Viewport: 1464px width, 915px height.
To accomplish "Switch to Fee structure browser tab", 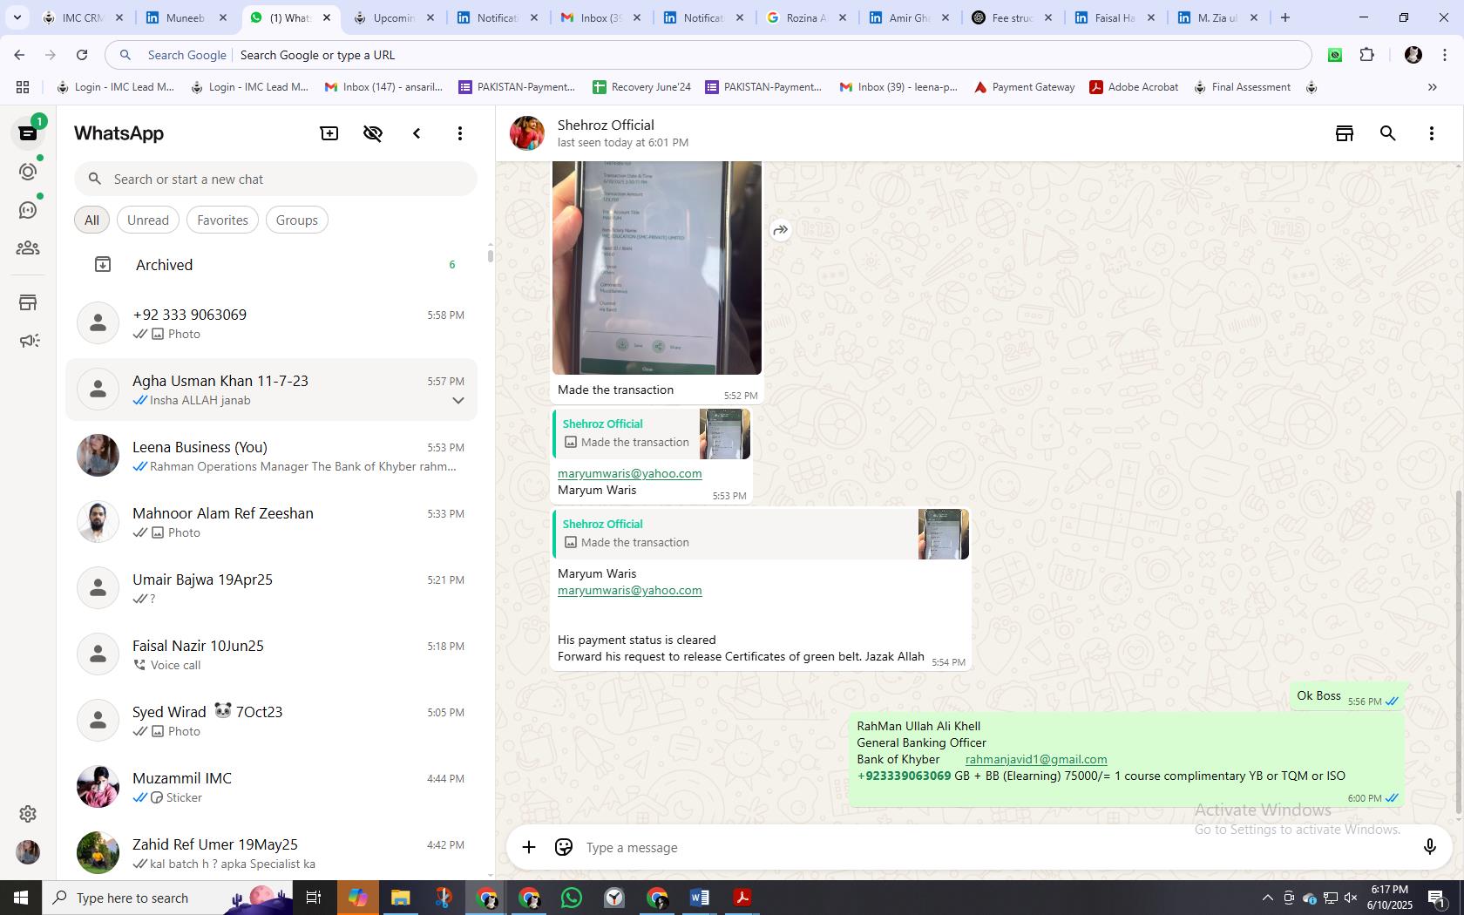I will (1011, 17).
